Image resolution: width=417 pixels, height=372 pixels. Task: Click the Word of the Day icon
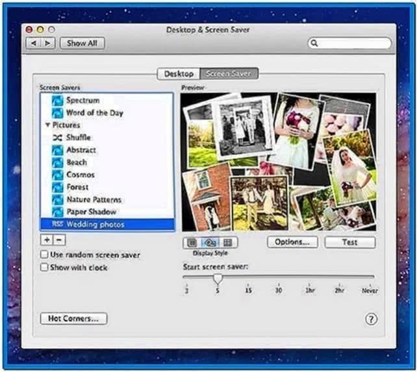pyautogui.click(x=57, y=113)
